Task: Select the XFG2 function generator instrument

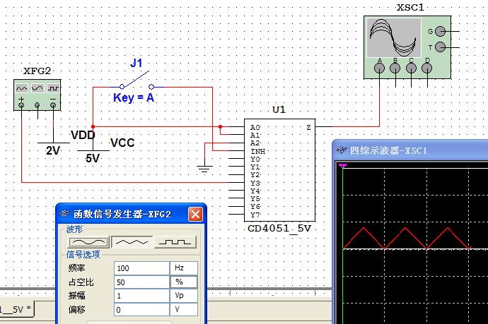Action: point(37,95)
